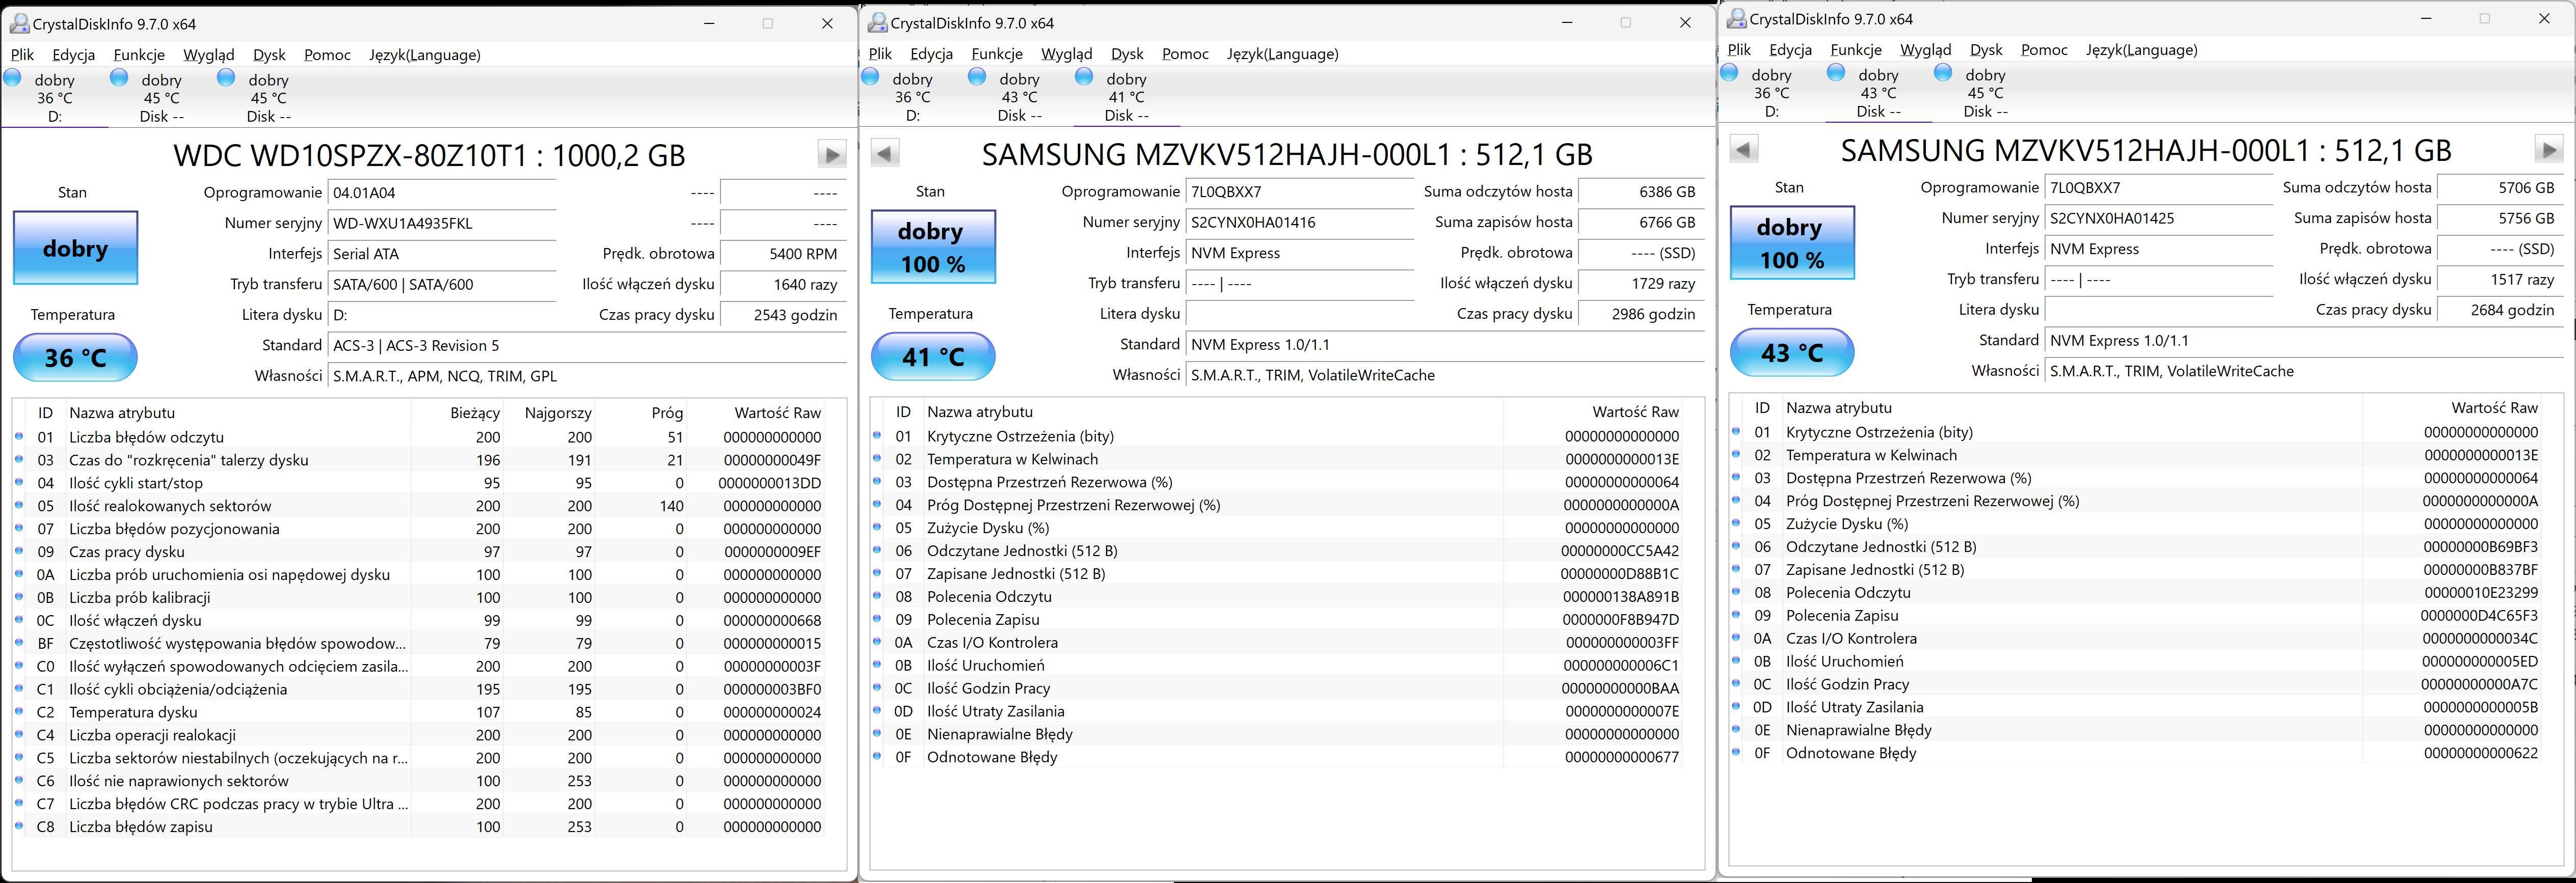Click the 36 °C temperature button in WDC window

click(75, 357)
